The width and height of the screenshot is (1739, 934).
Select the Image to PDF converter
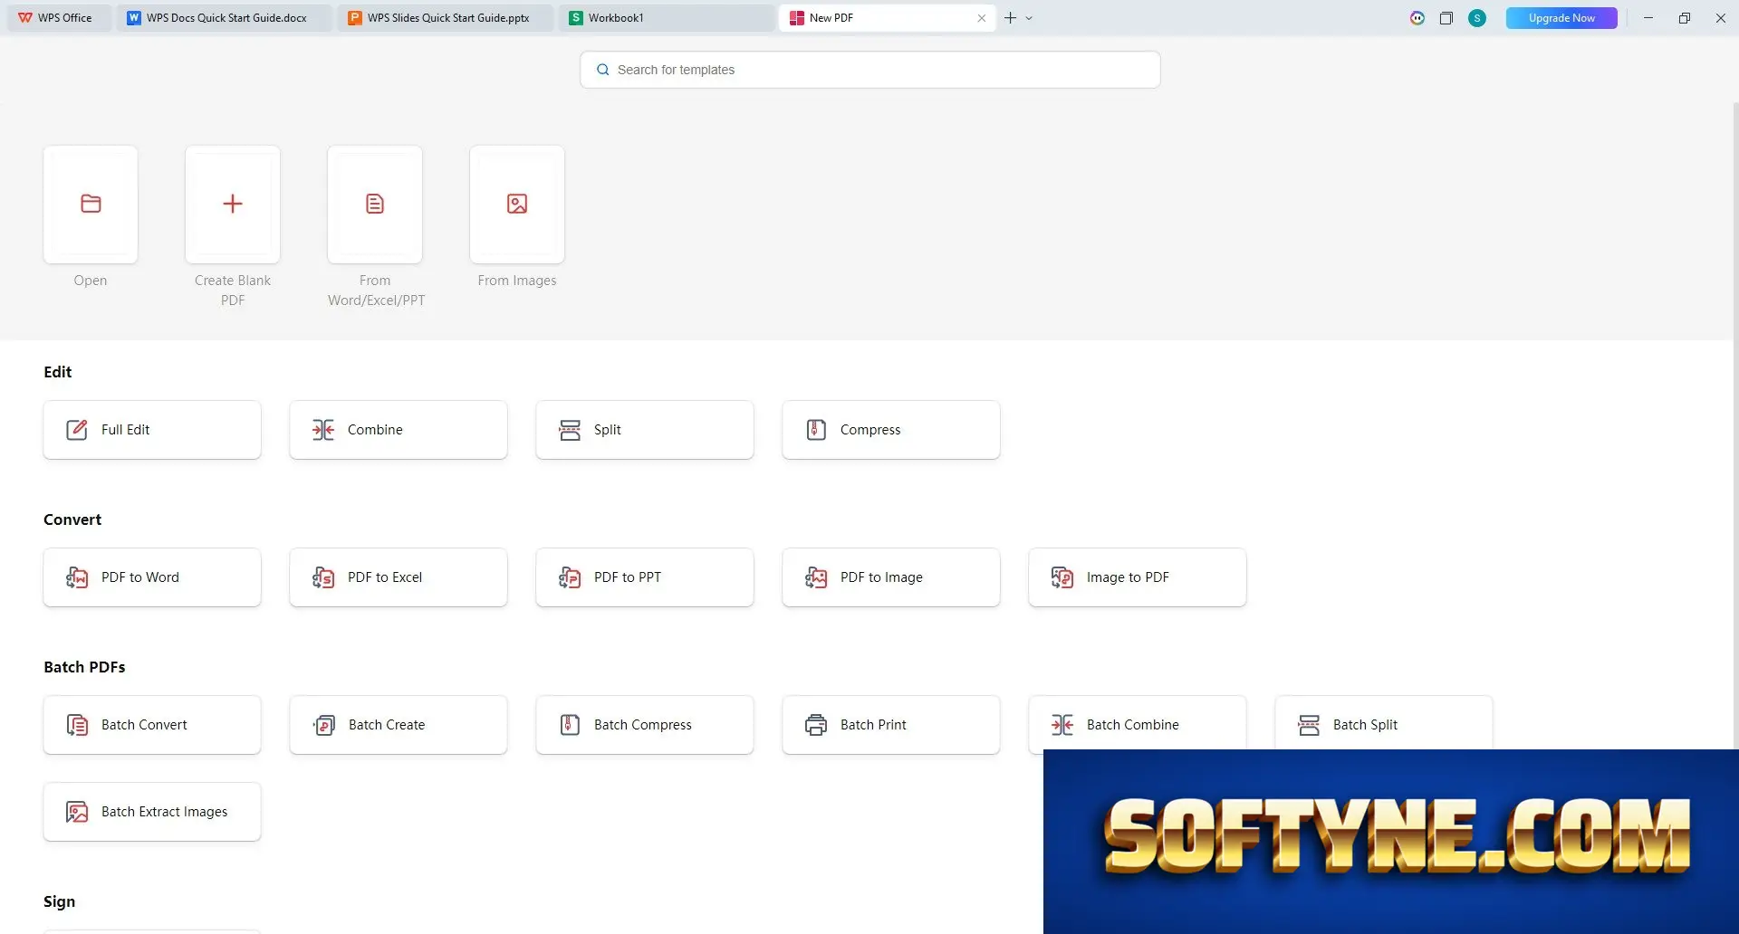pyautogui.click(x=1138, y=577)
